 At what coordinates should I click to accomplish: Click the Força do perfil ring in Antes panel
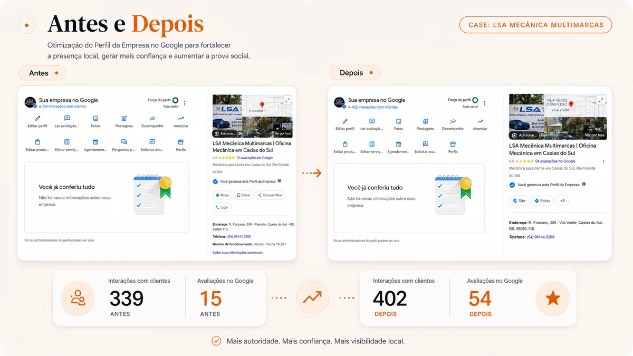tap(175, 100)
